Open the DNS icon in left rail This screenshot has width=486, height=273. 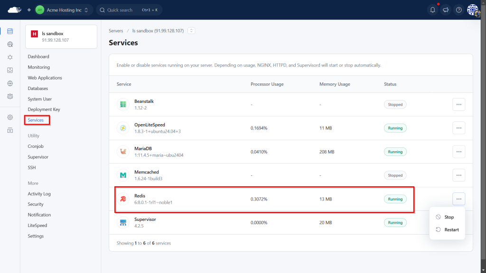(10, 83)
